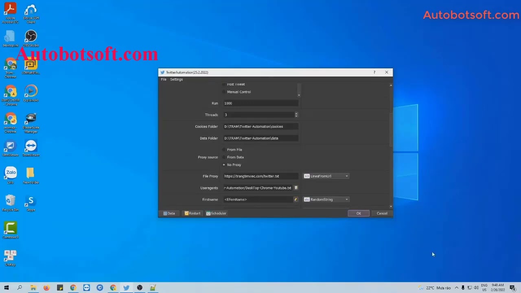Click the ENG US language indicator

484,288
